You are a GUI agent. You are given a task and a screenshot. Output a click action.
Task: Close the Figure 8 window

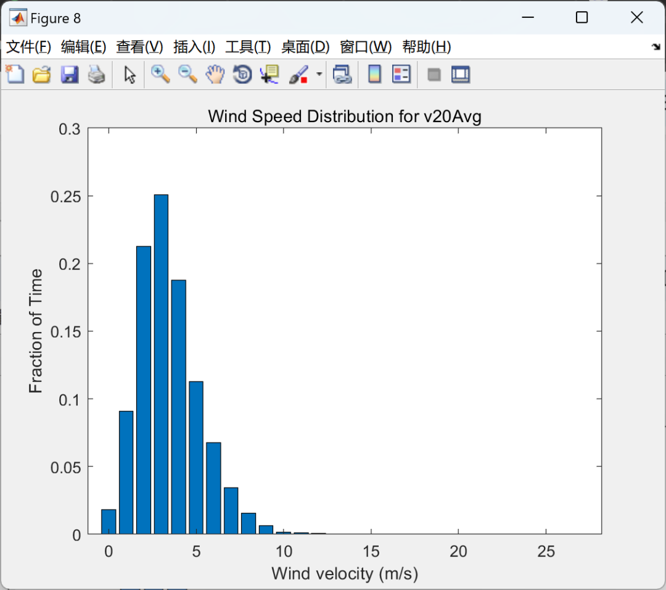pyautogui.click(x=636, y=17)
